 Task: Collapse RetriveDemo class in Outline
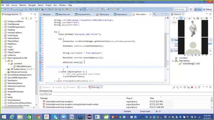coord(173,61)
